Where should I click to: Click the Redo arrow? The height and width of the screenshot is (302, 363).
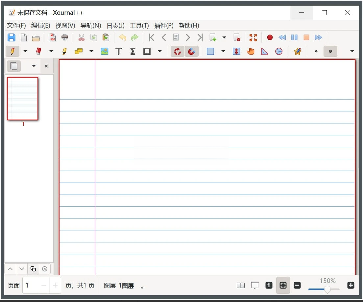[x=134, y=37]
